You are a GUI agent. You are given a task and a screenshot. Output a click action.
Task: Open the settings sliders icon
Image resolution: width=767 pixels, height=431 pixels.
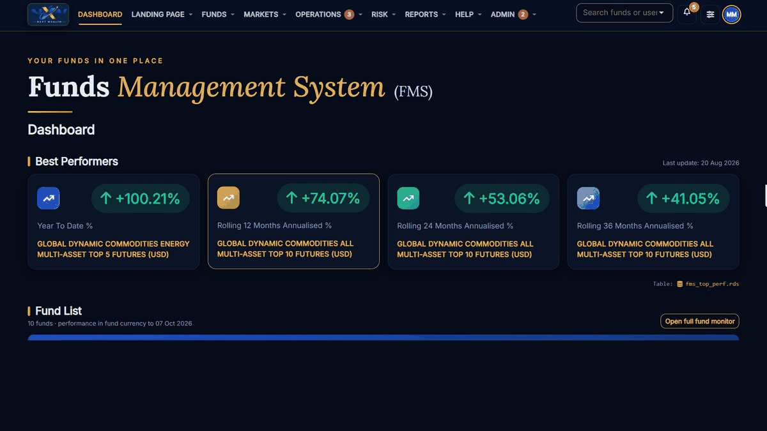(710, 14)
